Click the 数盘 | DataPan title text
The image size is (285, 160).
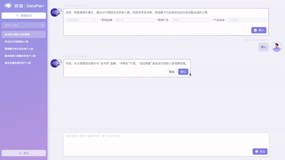[x=29, y=6]
